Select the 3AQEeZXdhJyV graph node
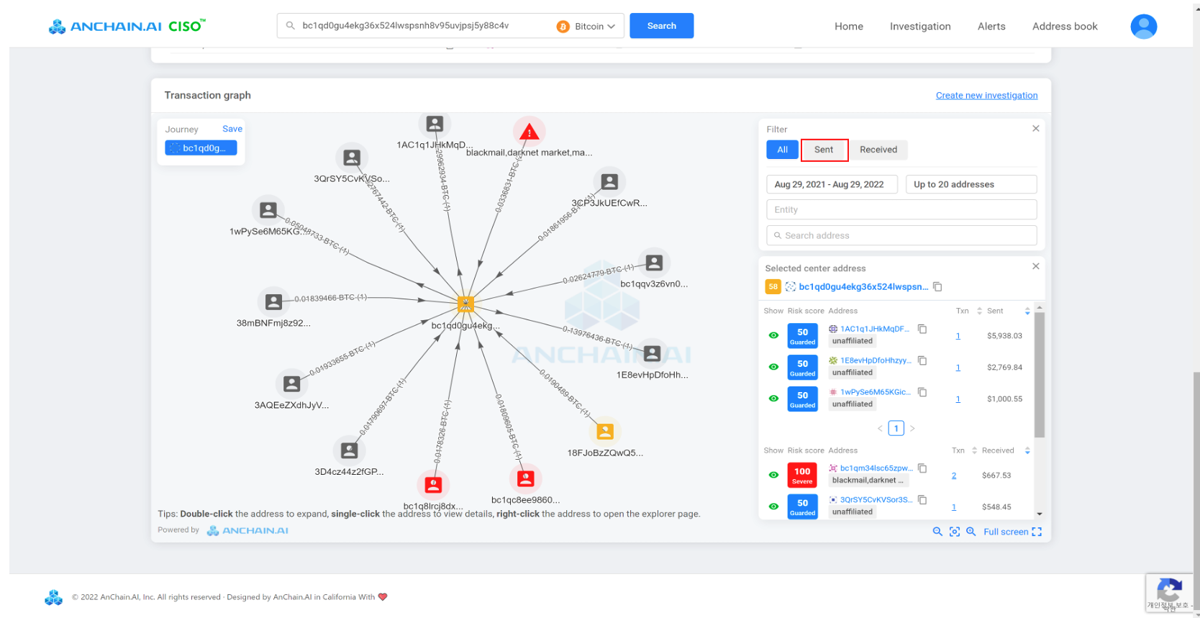Screen dimensions: 1200x618 coord(291,383)
